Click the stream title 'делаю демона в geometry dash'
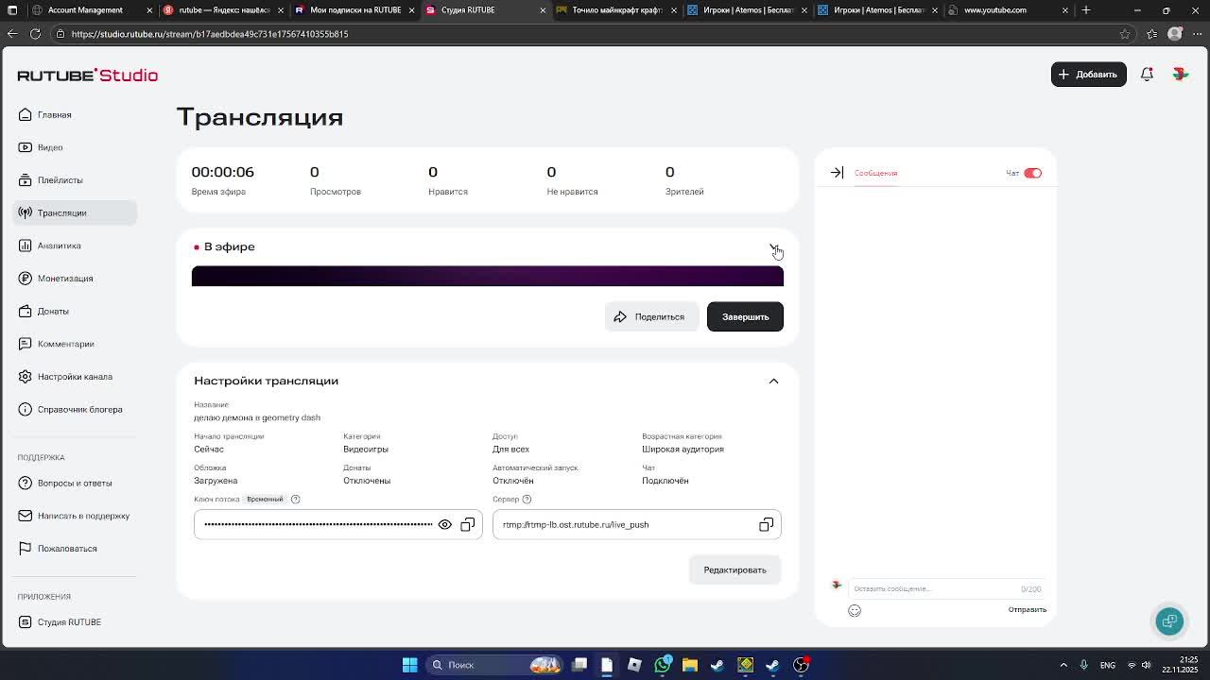The height and width of the screenshot is (680, 1210). [257, 417]
